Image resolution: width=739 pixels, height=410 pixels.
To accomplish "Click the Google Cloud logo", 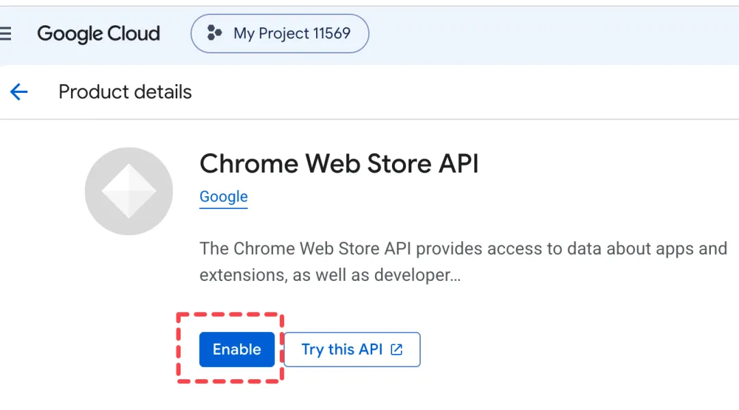I will 99,34.
